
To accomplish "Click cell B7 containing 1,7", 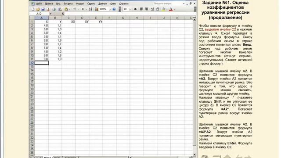I will pos(55,44).
